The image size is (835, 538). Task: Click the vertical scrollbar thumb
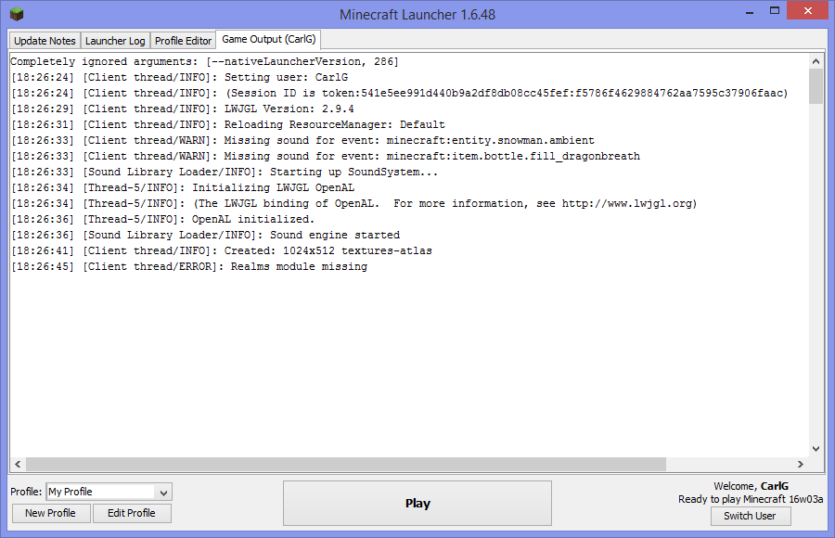pos(816,86)
